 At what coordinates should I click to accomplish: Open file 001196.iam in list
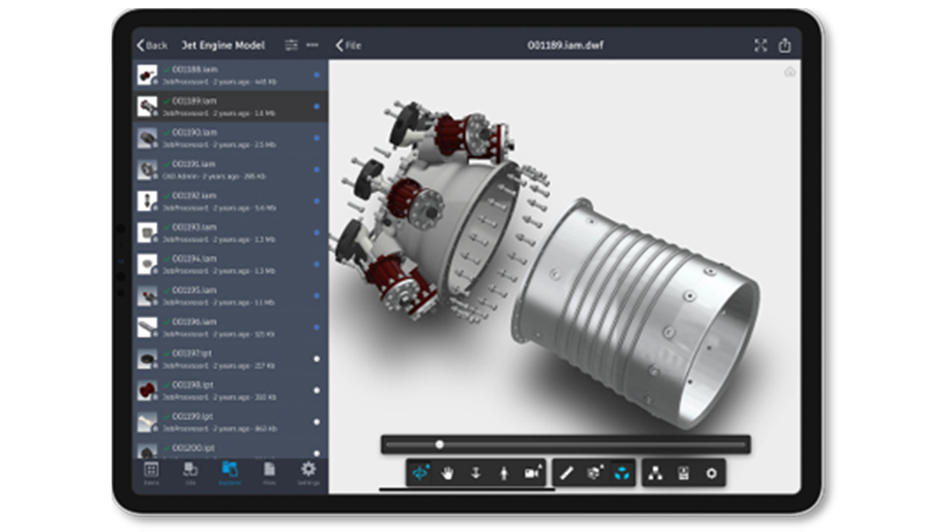(230, 327)
